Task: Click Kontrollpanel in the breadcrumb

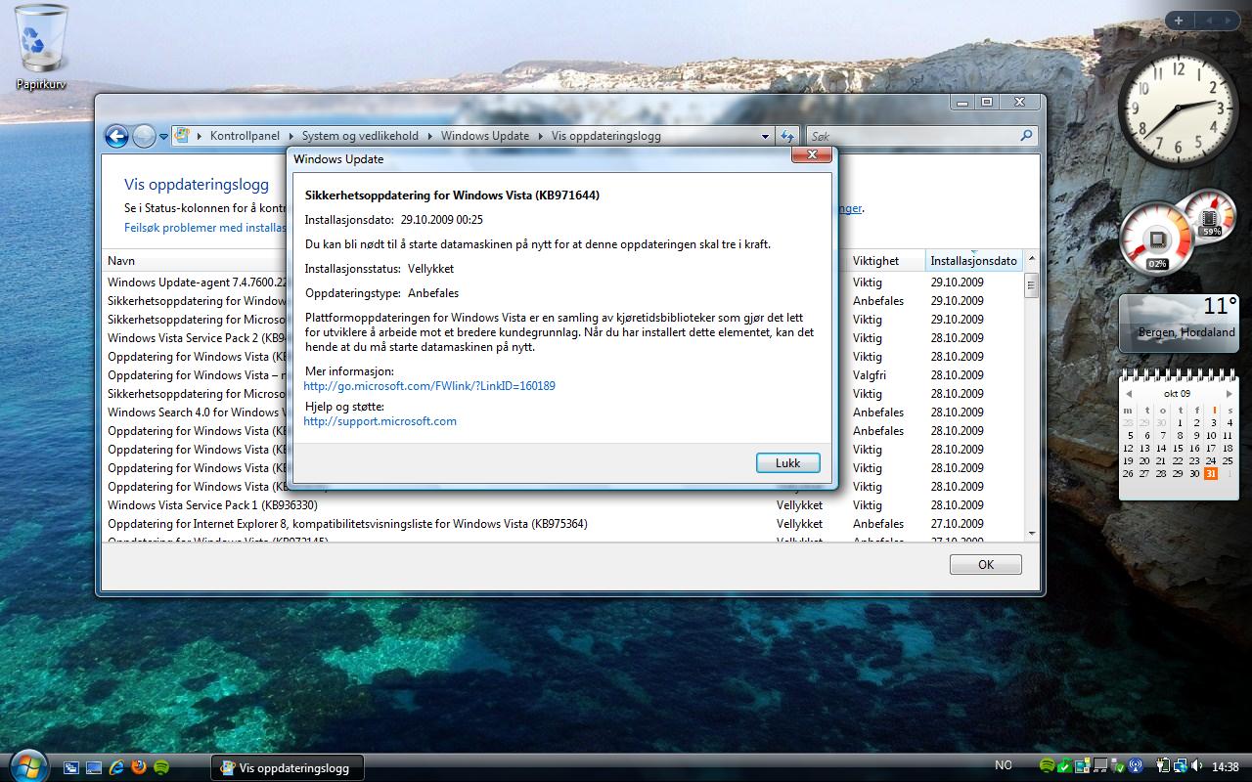Action: tap(245, 136)
